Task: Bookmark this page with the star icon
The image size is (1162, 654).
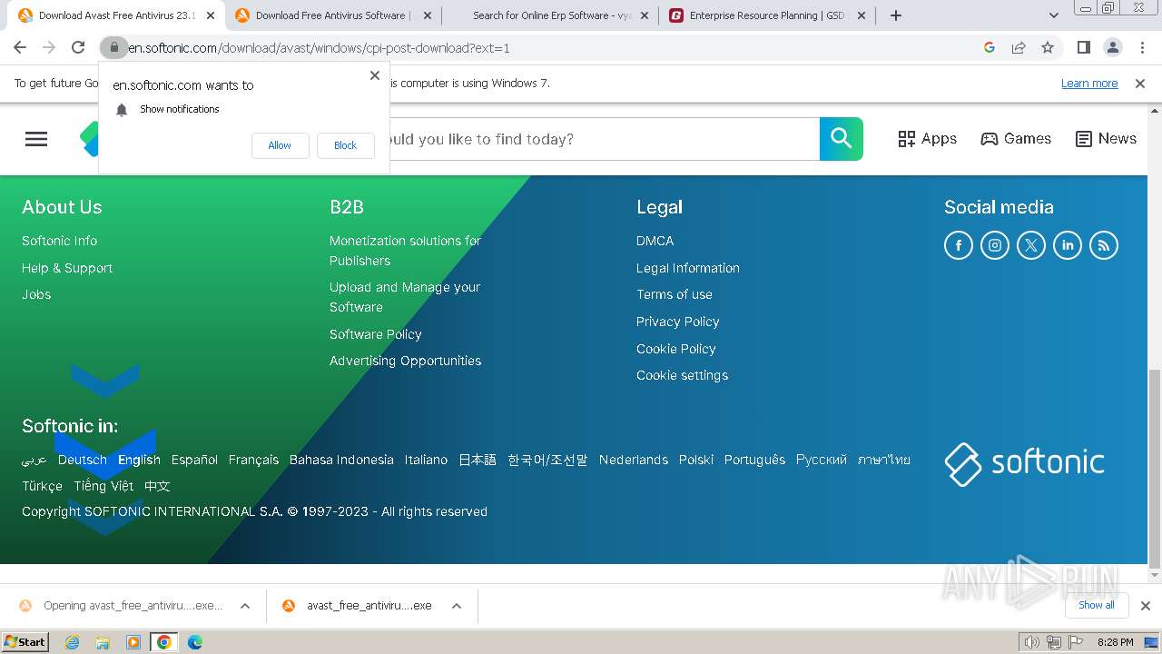Action: click(x=1048, y=47)
